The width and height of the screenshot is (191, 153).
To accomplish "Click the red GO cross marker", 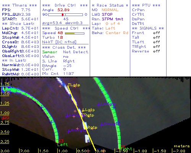I will pyautogui.click(x=2, y=119).
